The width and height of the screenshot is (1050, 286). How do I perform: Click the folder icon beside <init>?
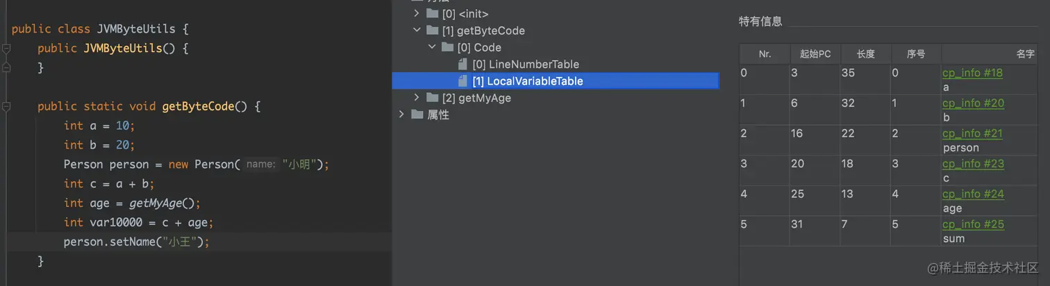point(433,14)
